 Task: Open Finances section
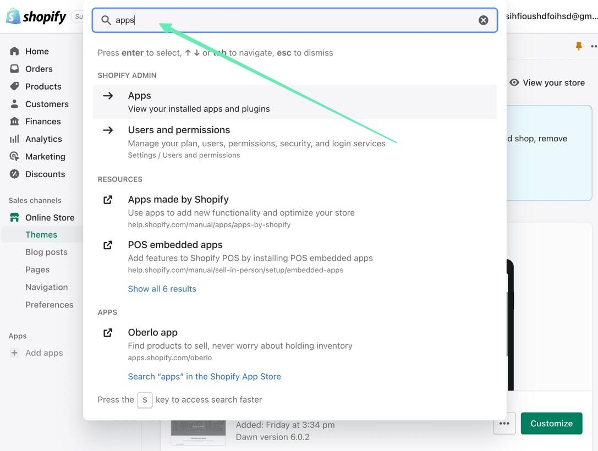click(43, 121)
